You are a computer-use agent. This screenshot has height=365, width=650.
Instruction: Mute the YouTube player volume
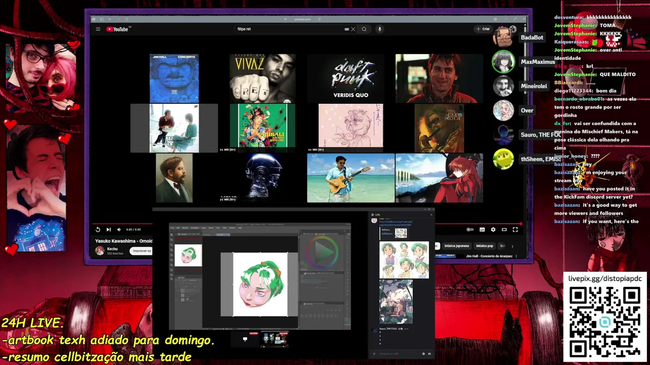tap(119, 230)
